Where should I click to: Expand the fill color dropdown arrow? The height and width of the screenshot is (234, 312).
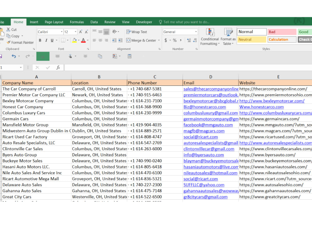pyautogui.click(x=79, y=40)
